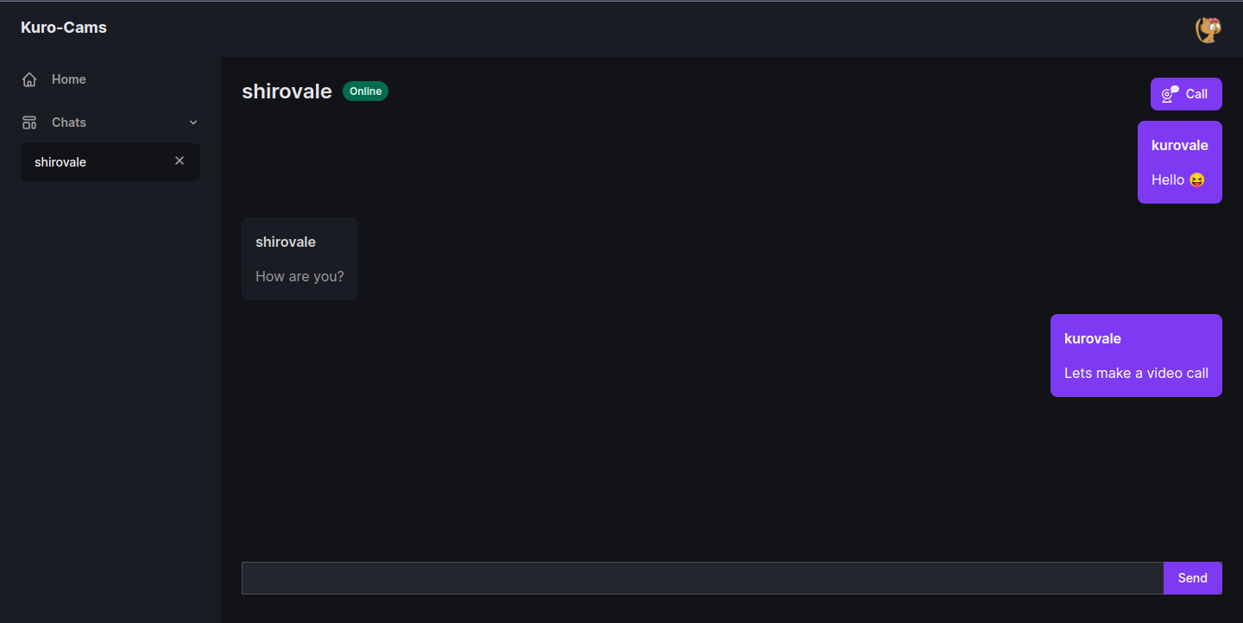
Task: Click the Send button
Action: click(1193, 578)
